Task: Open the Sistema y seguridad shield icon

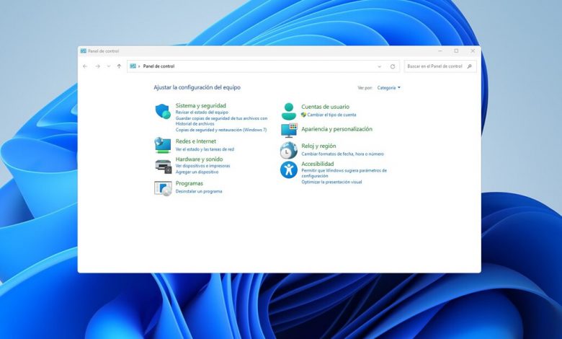Action: 163,111
